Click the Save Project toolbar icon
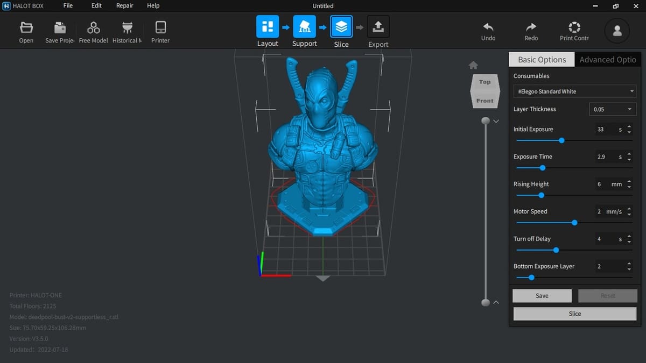This screenshot has width=646, height=363. pyautogui.click(x=60, y=32)
